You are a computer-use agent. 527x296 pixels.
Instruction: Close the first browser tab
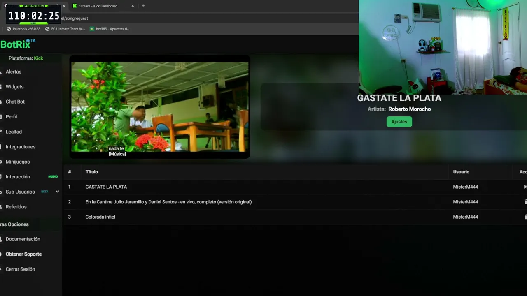coord(64,6)
